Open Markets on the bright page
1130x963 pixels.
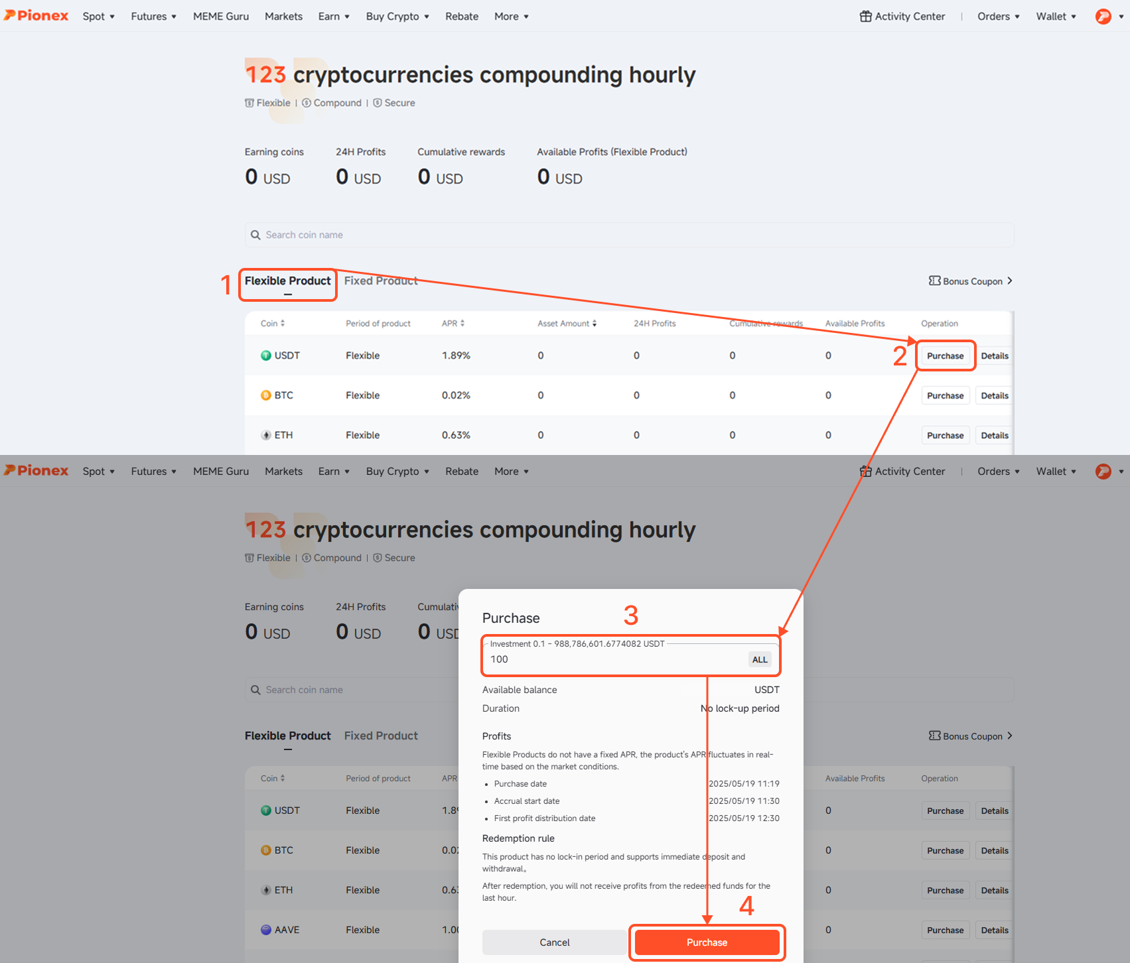tap(283, 17)
